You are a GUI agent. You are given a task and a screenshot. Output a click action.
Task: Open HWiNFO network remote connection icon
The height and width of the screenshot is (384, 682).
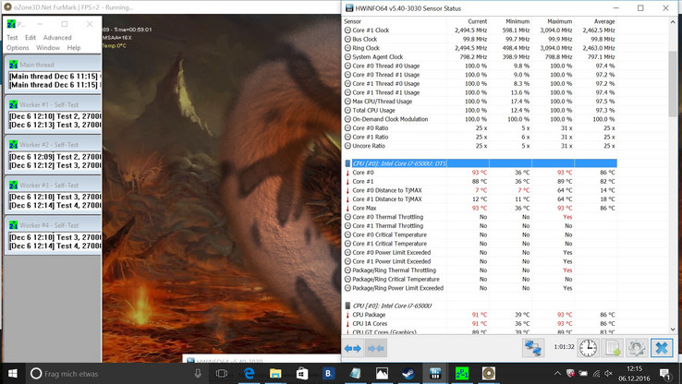click(533, 348)
